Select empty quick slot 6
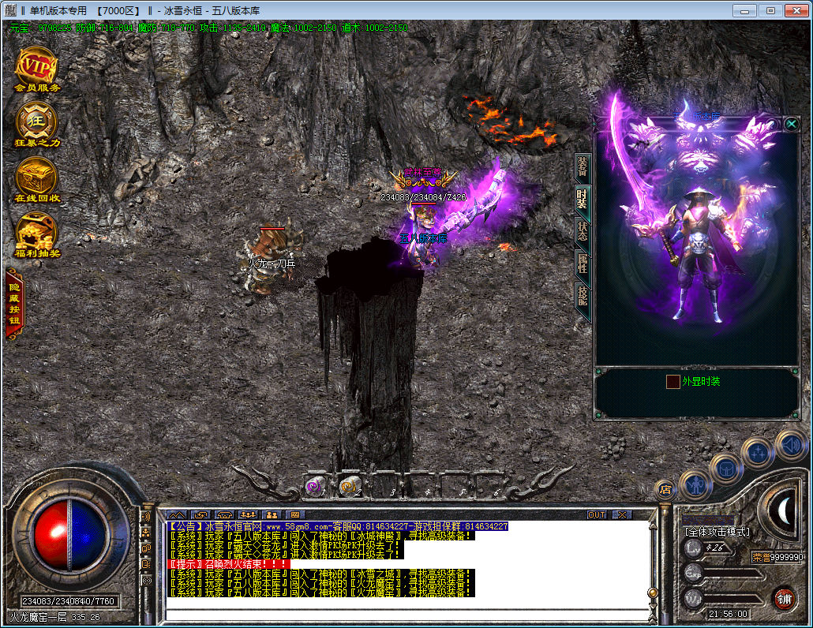 [490, 486]
